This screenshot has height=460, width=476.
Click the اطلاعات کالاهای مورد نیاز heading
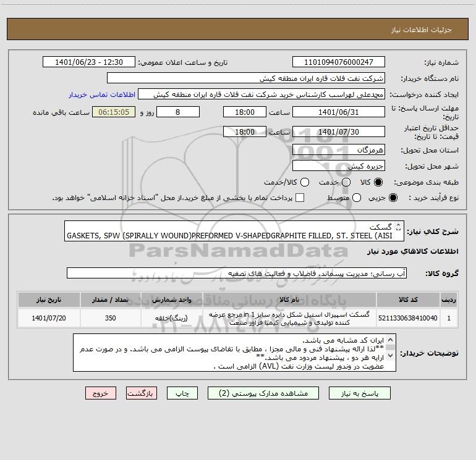tap(412, 251)
